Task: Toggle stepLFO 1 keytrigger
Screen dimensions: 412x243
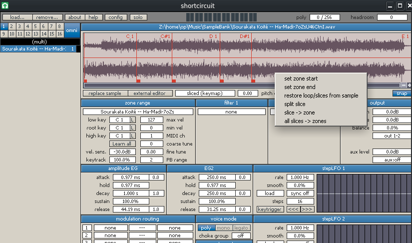Action: [x=270, y=209]
